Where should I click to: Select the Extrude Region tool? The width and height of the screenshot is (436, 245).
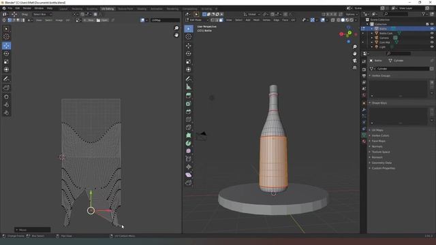[x=189, y=95]
